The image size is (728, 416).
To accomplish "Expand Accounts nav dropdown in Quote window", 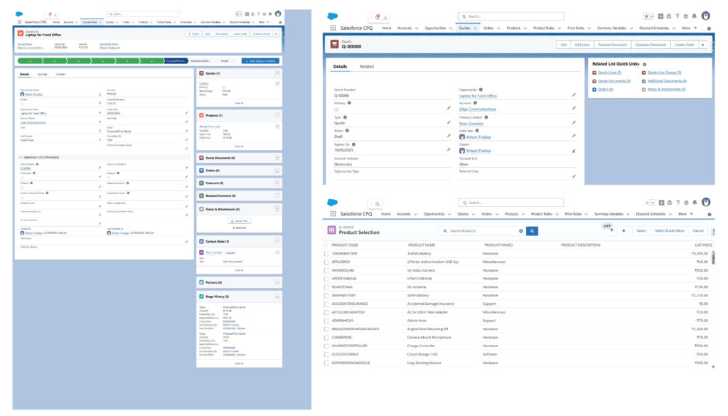I will 417,28.
